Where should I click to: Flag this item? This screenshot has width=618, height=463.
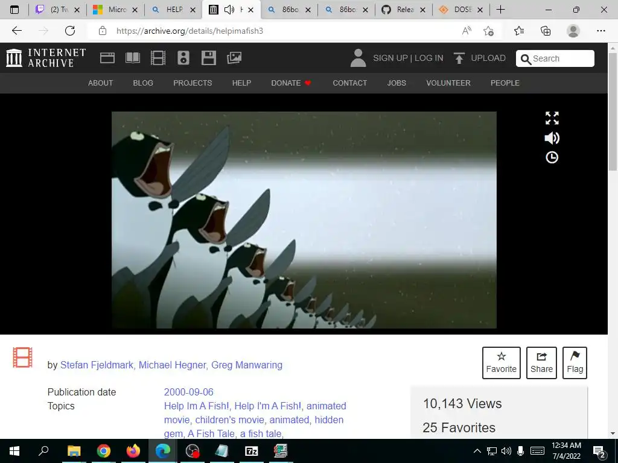[575, 362]
